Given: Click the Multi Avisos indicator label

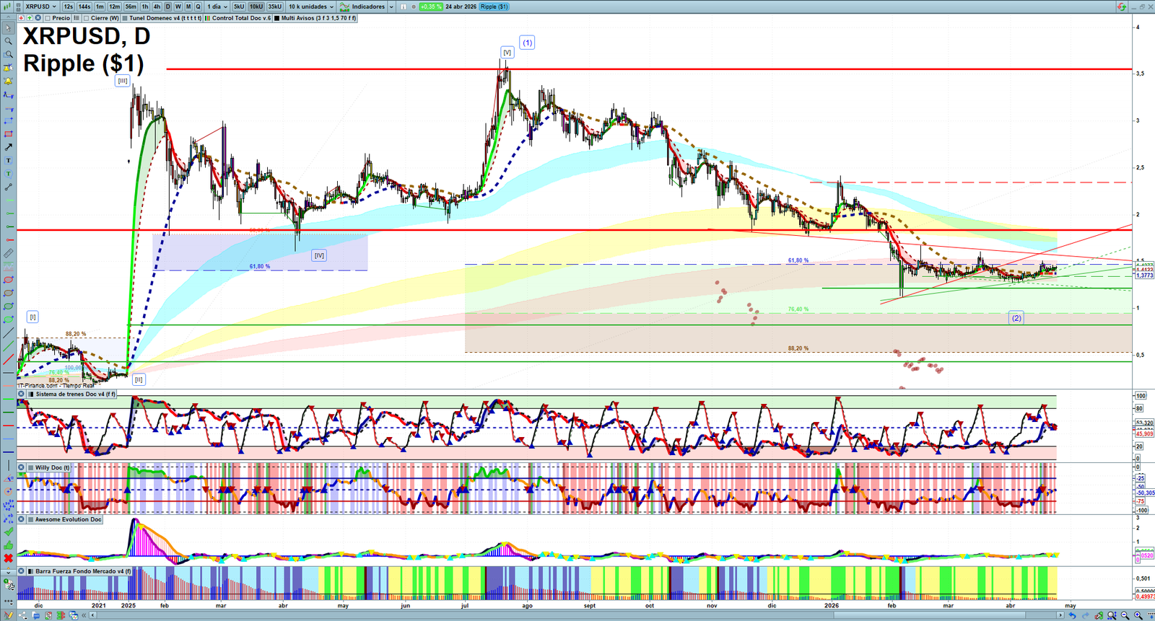Looking at the screenshot, I should point(318,18).
